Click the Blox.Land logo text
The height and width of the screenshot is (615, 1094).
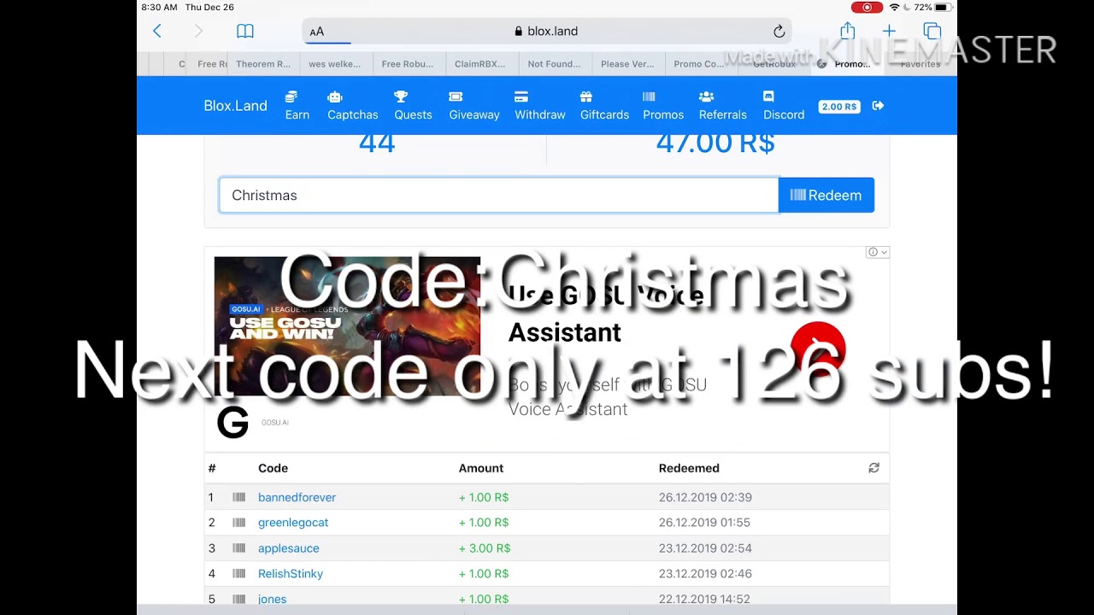click(235, 106)
